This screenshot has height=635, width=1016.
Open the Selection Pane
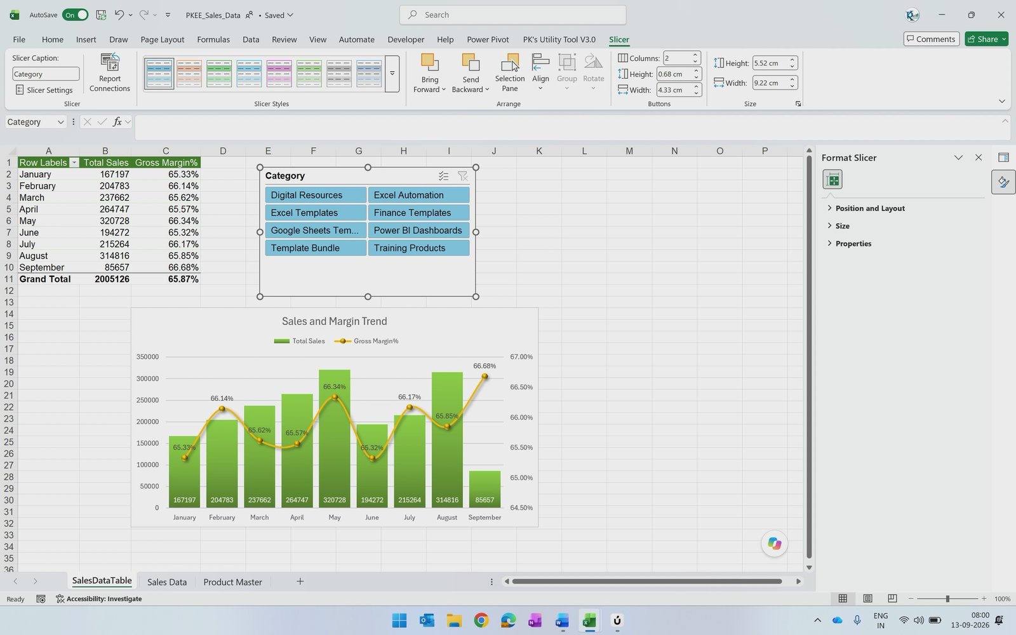[x=510, y=73]
